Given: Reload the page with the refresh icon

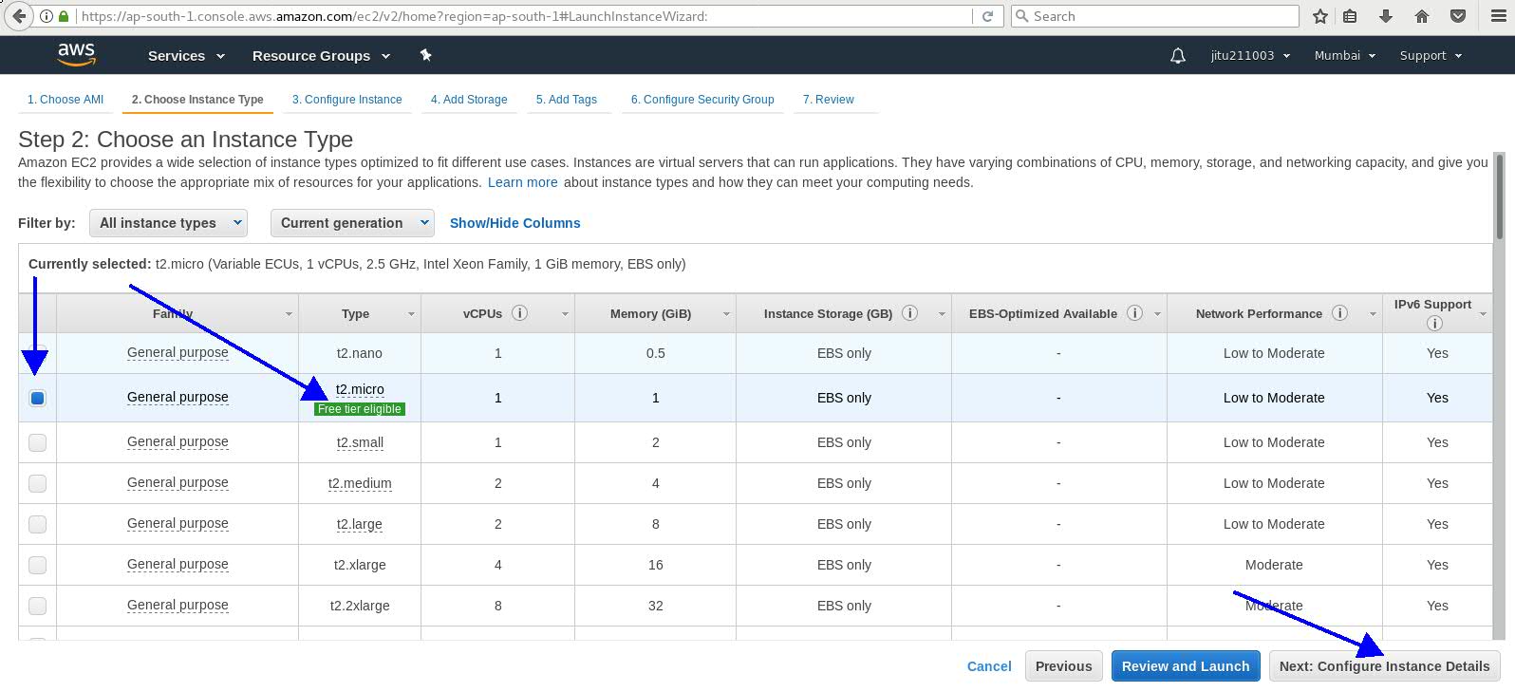Looking at the screenshot, I should [x=987, y=16].
